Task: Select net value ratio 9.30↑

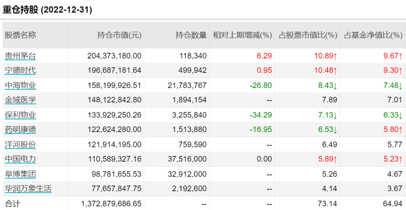Action: click(393, 70)
